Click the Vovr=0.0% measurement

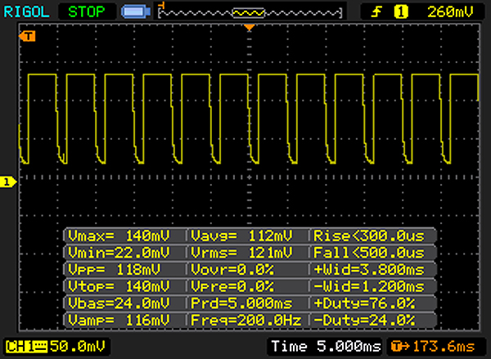[232, 270]
